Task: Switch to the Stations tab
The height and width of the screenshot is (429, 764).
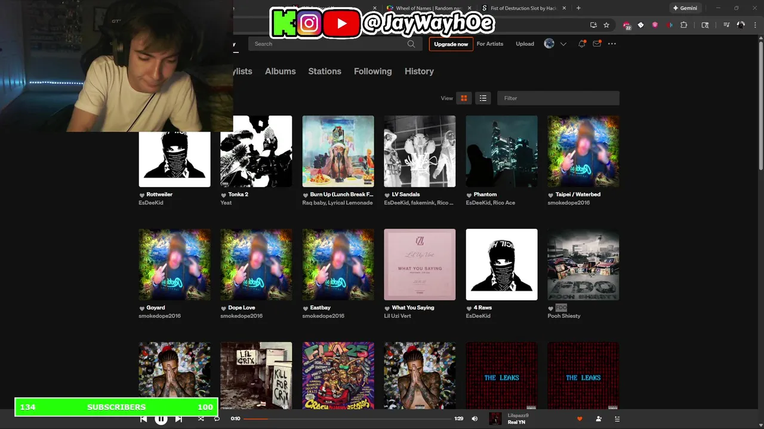Action: click(x=325, y=71)
